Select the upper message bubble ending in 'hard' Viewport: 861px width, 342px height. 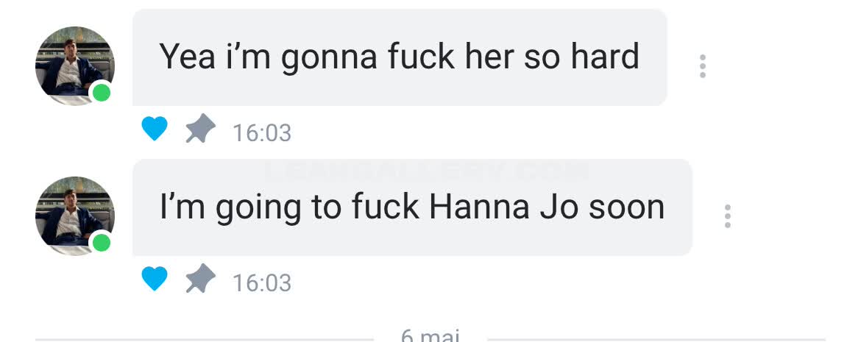(400, 57)
